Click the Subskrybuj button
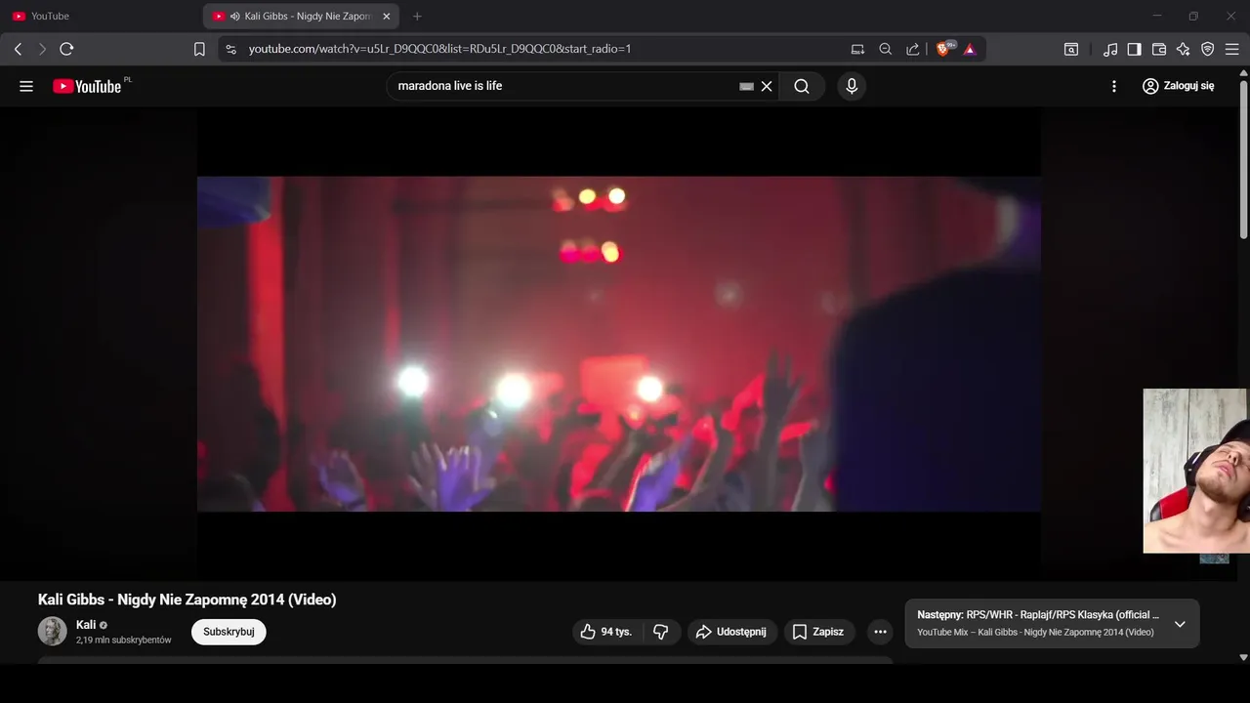Viewport: 1250px width, 703px height. [229, 632]
